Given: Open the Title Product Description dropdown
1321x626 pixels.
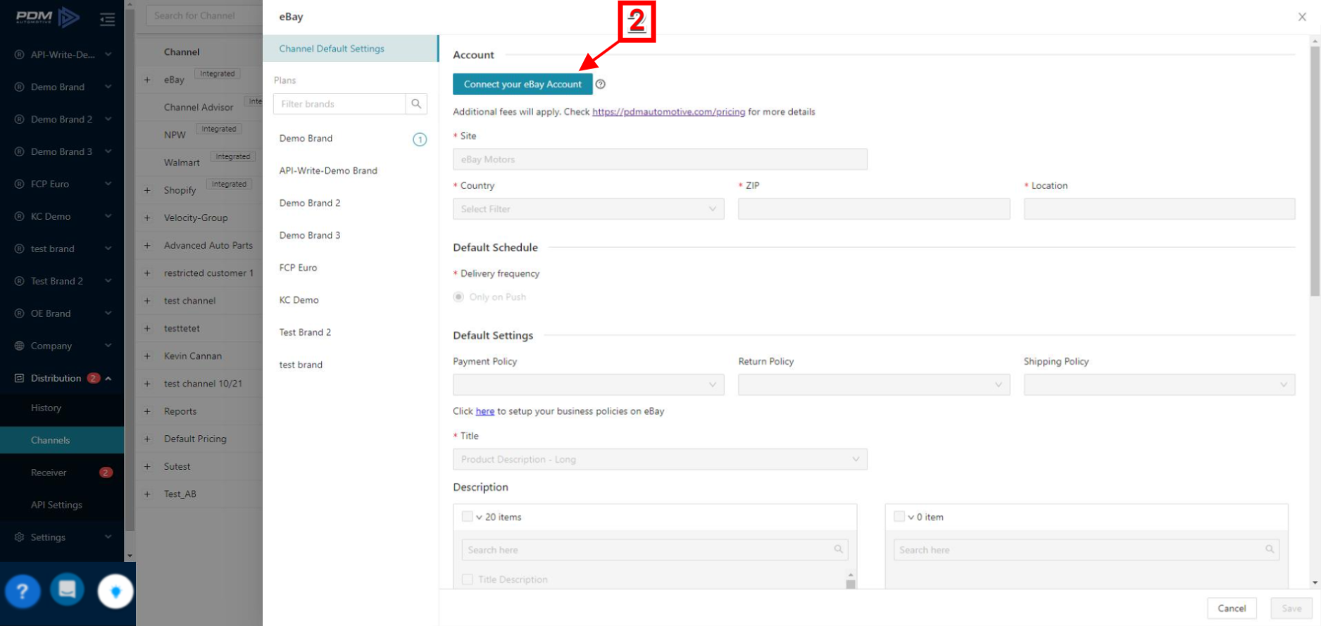Looking at the screenshot, I should click(x=660, y=459).
